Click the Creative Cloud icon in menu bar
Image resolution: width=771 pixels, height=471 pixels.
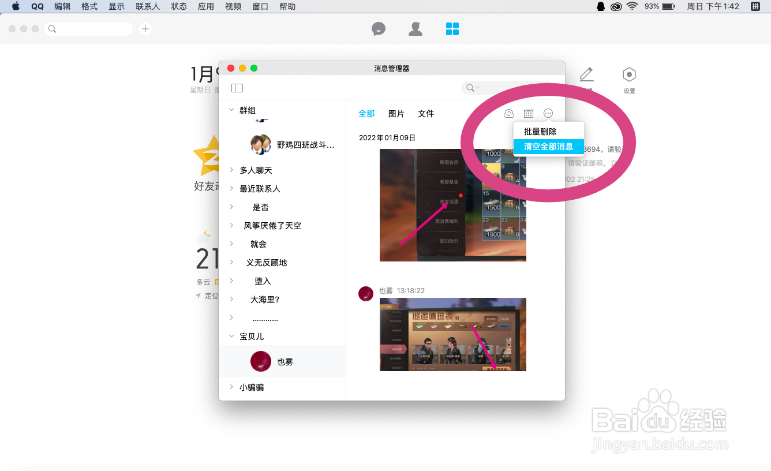pyautogui.click(x=616, y=6)
